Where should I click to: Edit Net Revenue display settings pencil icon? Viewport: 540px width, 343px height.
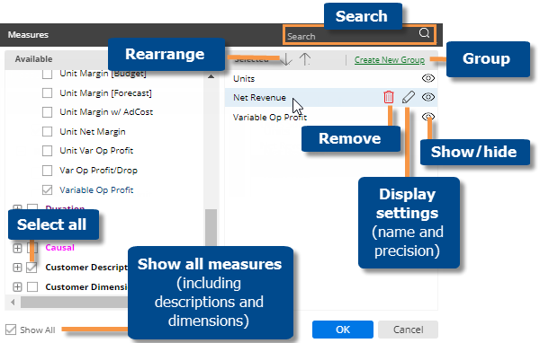(408, 97)
